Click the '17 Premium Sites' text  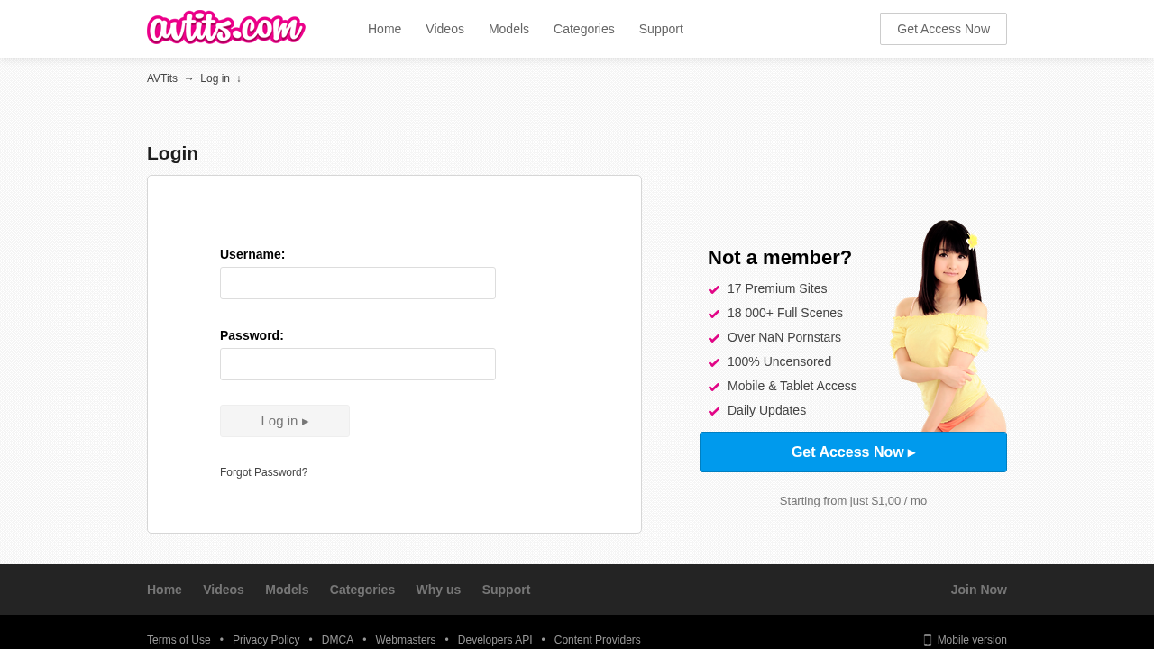tap(777, 288)
